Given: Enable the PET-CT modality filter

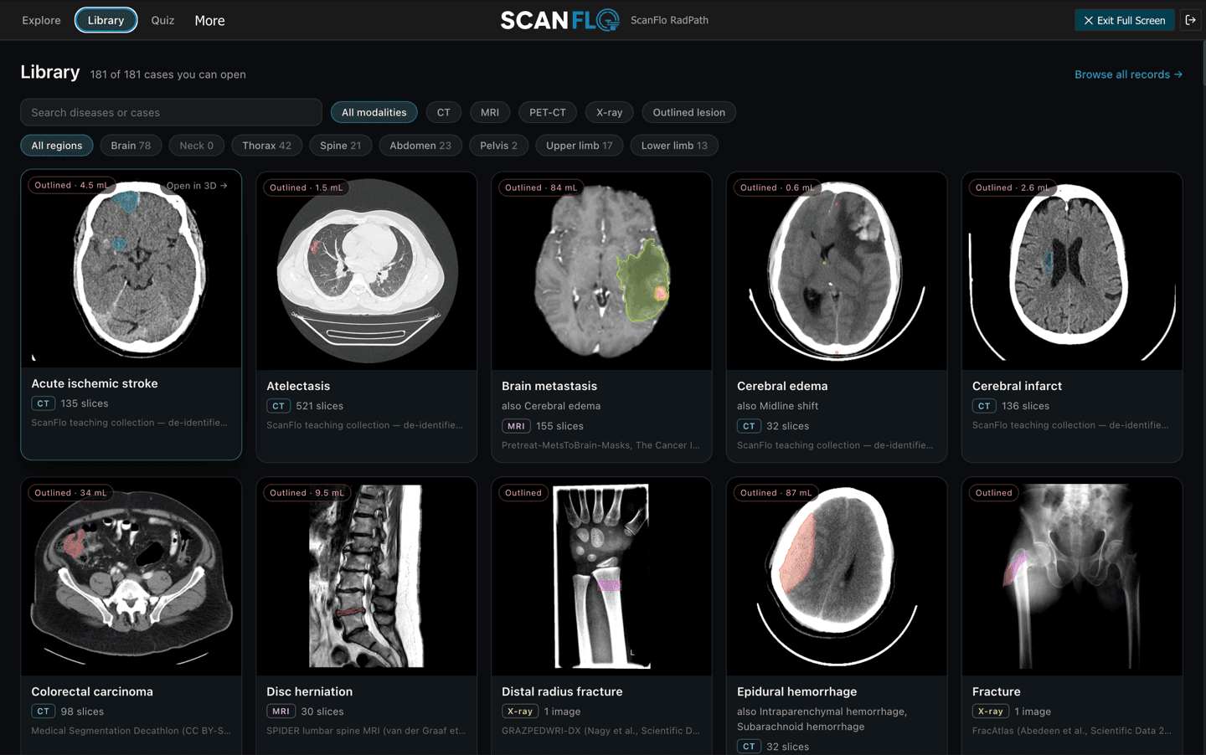Looking at the screenshot, I should [x=548, y=112].
